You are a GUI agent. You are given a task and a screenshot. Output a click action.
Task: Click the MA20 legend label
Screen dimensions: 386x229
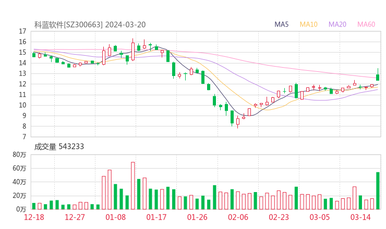(337, 24)
